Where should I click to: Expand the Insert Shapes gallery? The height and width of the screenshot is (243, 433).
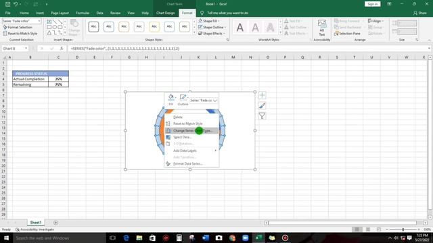click(x=65, y=33)
